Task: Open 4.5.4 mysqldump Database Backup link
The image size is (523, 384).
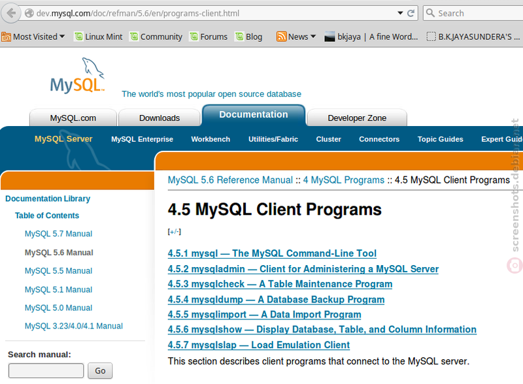Action: pyautogui.click(x=276, y=299)
